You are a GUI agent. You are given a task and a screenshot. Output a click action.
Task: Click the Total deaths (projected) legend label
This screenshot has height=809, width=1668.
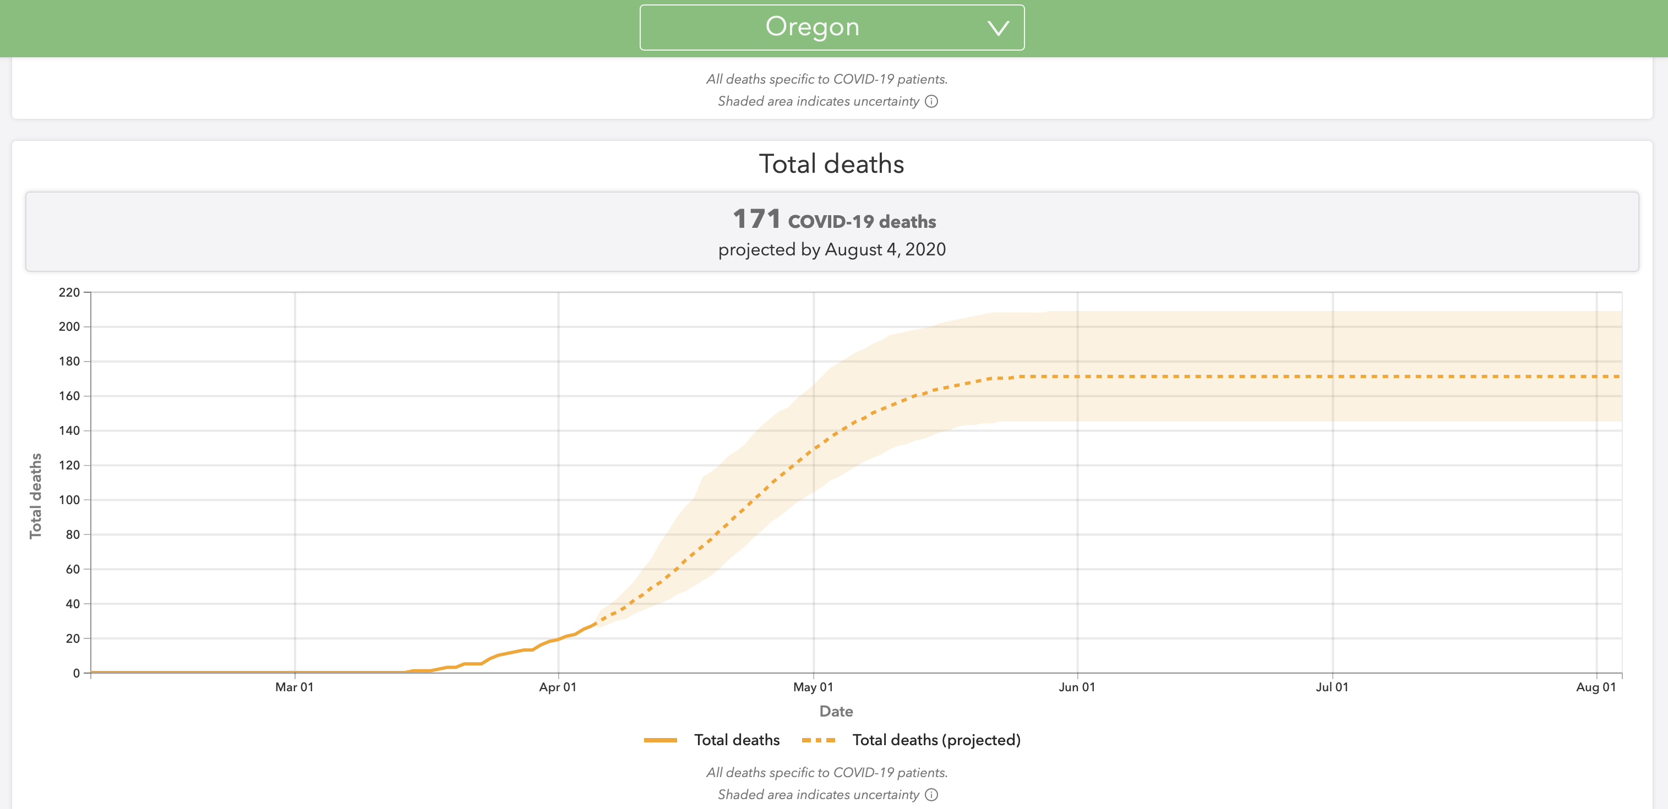(936, 740)
